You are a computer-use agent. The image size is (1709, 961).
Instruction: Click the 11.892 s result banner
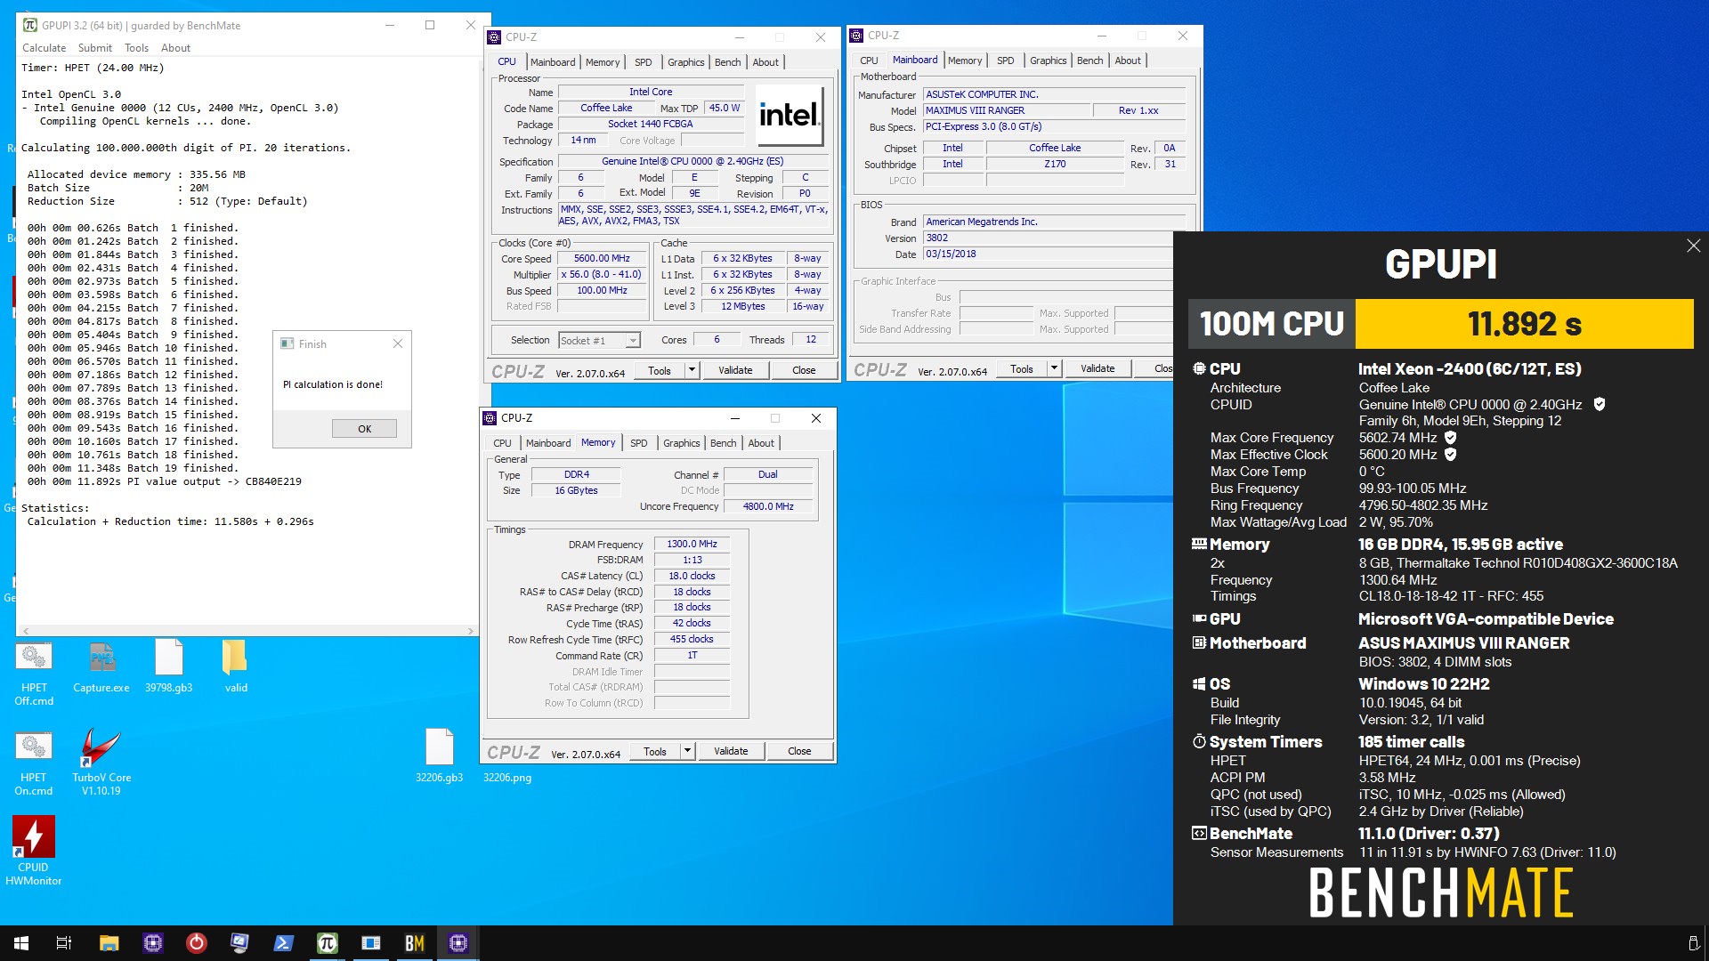coord(1524,324)
